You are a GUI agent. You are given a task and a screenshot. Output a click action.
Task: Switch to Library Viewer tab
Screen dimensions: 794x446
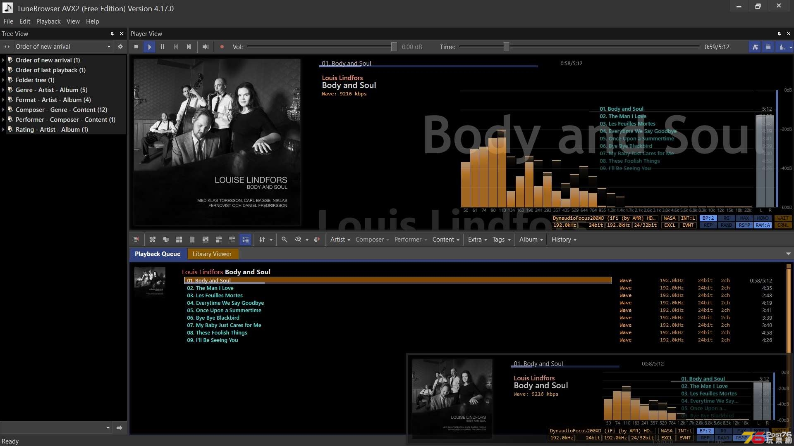[x=212, y=253]
